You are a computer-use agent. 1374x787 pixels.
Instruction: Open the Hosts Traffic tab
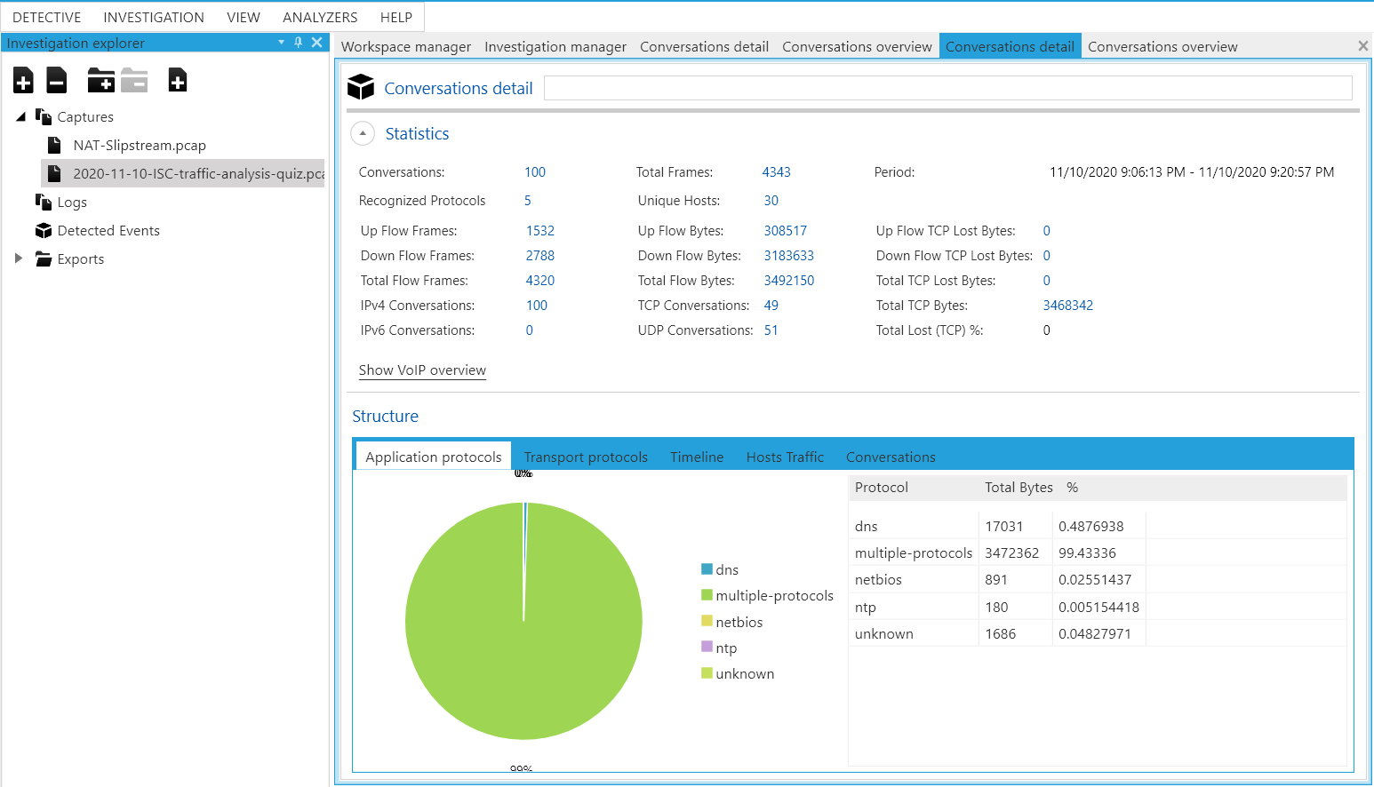(785, 457)
